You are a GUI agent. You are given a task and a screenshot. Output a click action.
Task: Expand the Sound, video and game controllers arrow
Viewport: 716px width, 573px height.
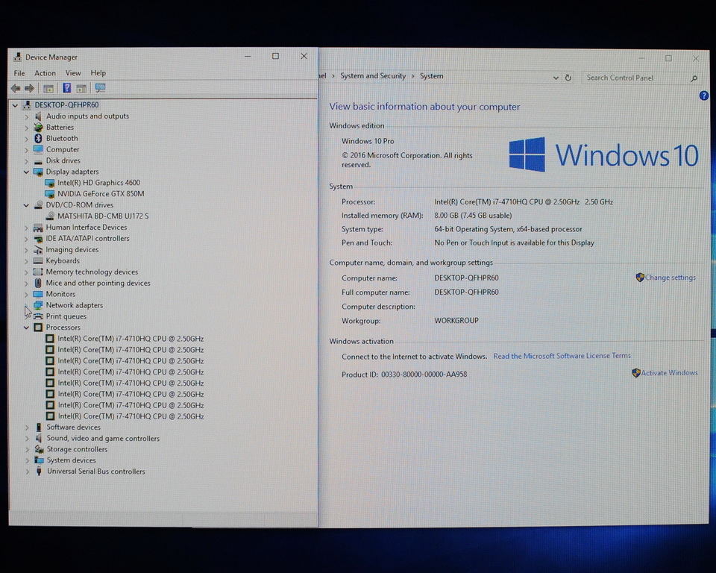pyautogui.click(x=27, y=438)
